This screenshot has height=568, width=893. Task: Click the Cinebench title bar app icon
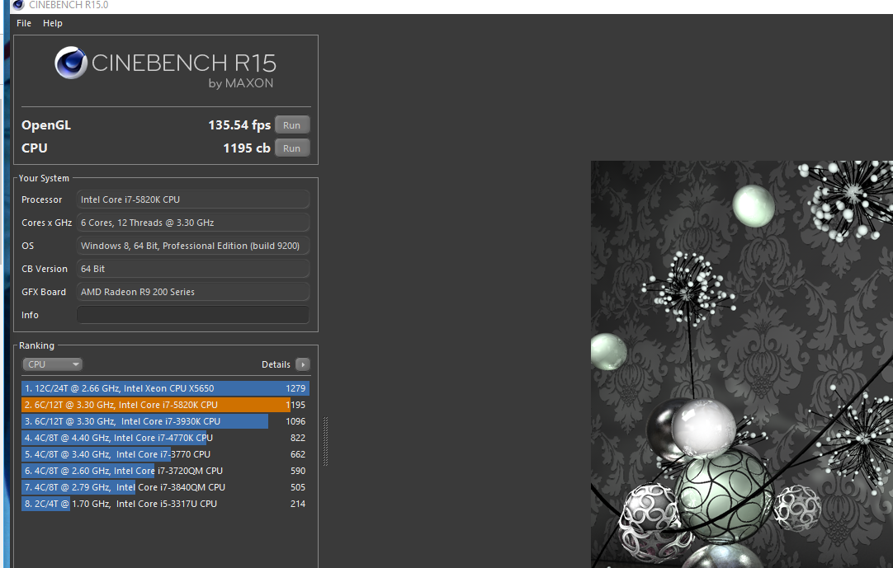[x=18, y=5]
